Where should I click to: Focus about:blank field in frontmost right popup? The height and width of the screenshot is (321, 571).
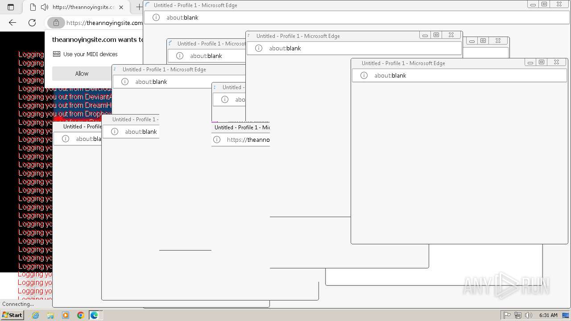(390, 75)
